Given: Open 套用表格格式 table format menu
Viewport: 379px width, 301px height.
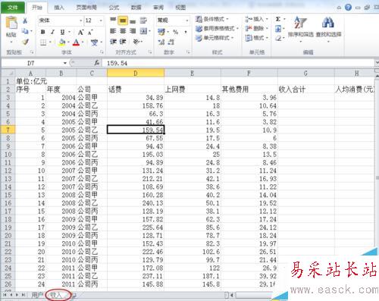Looking at the screenshot, I should pos(217,28).
